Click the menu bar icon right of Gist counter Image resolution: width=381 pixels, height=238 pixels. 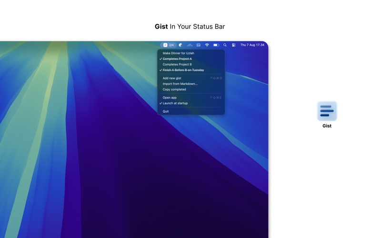(180, 45)
